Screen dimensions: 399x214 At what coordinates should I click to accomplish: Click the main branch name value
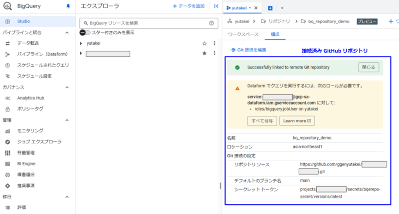click(305, 181)
